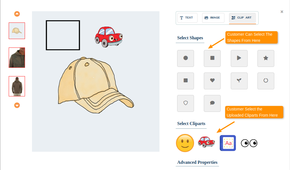Select the speech bubble shape
The height and width of the screenshot is (170, 290).
[x=212, y=103]
